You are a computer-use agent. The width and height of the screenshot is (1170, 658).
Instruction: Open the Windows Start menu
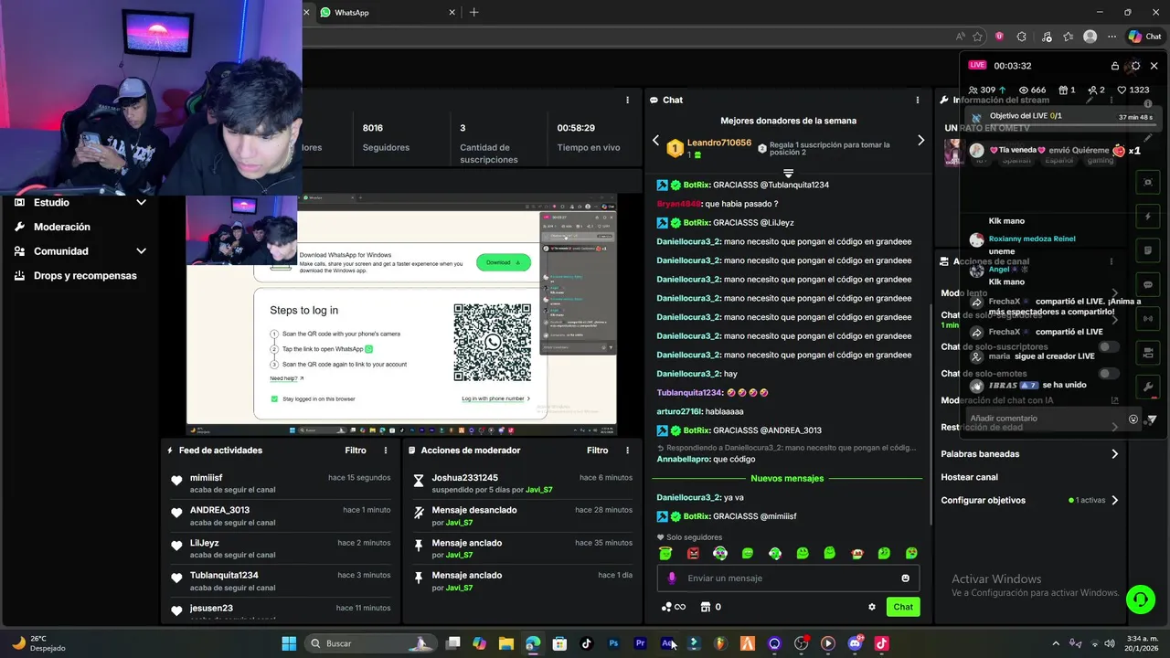point(289,643)
